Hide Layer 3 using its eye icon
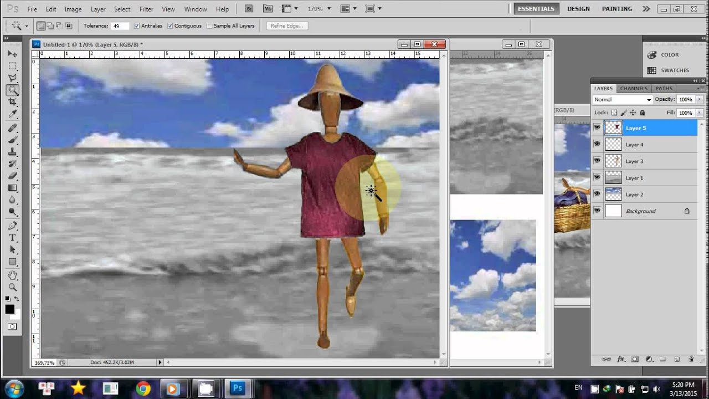709x399 pixels. pyautogui.click(x=597, y=161)
